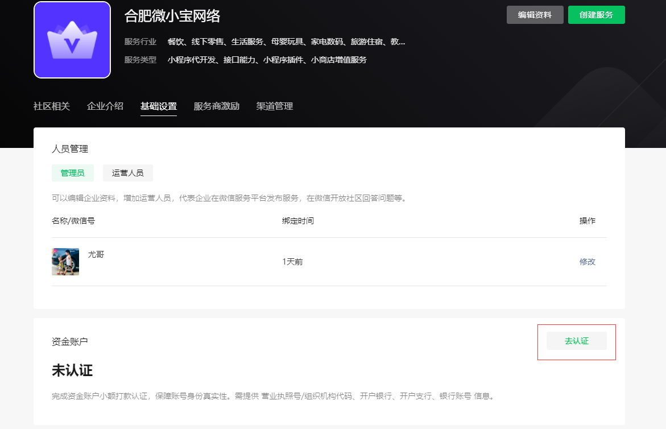Click the administrator name 尤哥
This screenshot has height=429, width=666.
click(x=96, y=254)
